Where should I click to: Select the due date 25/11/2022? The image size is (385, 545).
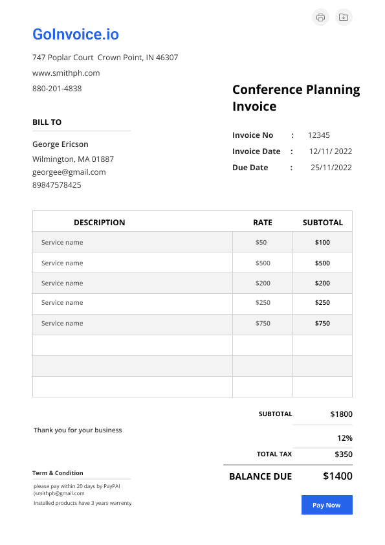coord(331,168)
